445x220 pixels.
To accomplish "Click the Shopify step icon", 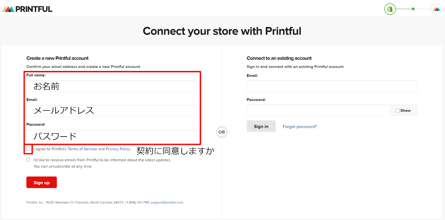I will tap(390, 9).
